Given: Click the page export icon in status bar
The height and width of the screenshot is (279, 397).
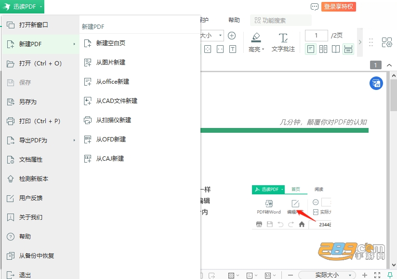Looking at the screenshot, I should (x=212, y=276).
